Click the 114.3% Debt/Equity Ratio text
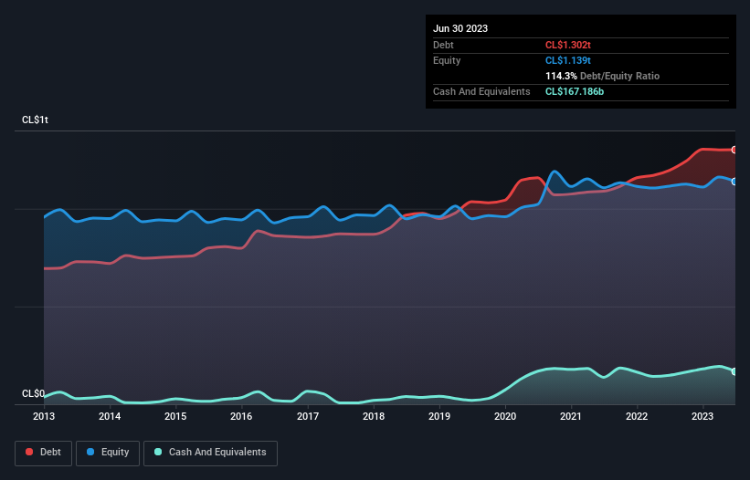Viewport: 750px width, 480px height. 602,76
